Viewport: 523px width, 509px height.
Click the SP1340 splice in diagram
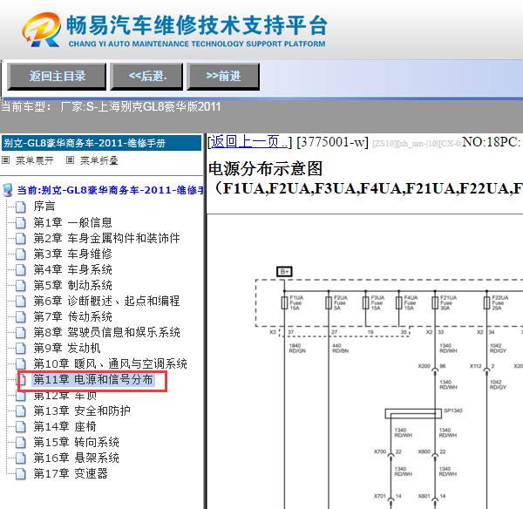[413, 413]
